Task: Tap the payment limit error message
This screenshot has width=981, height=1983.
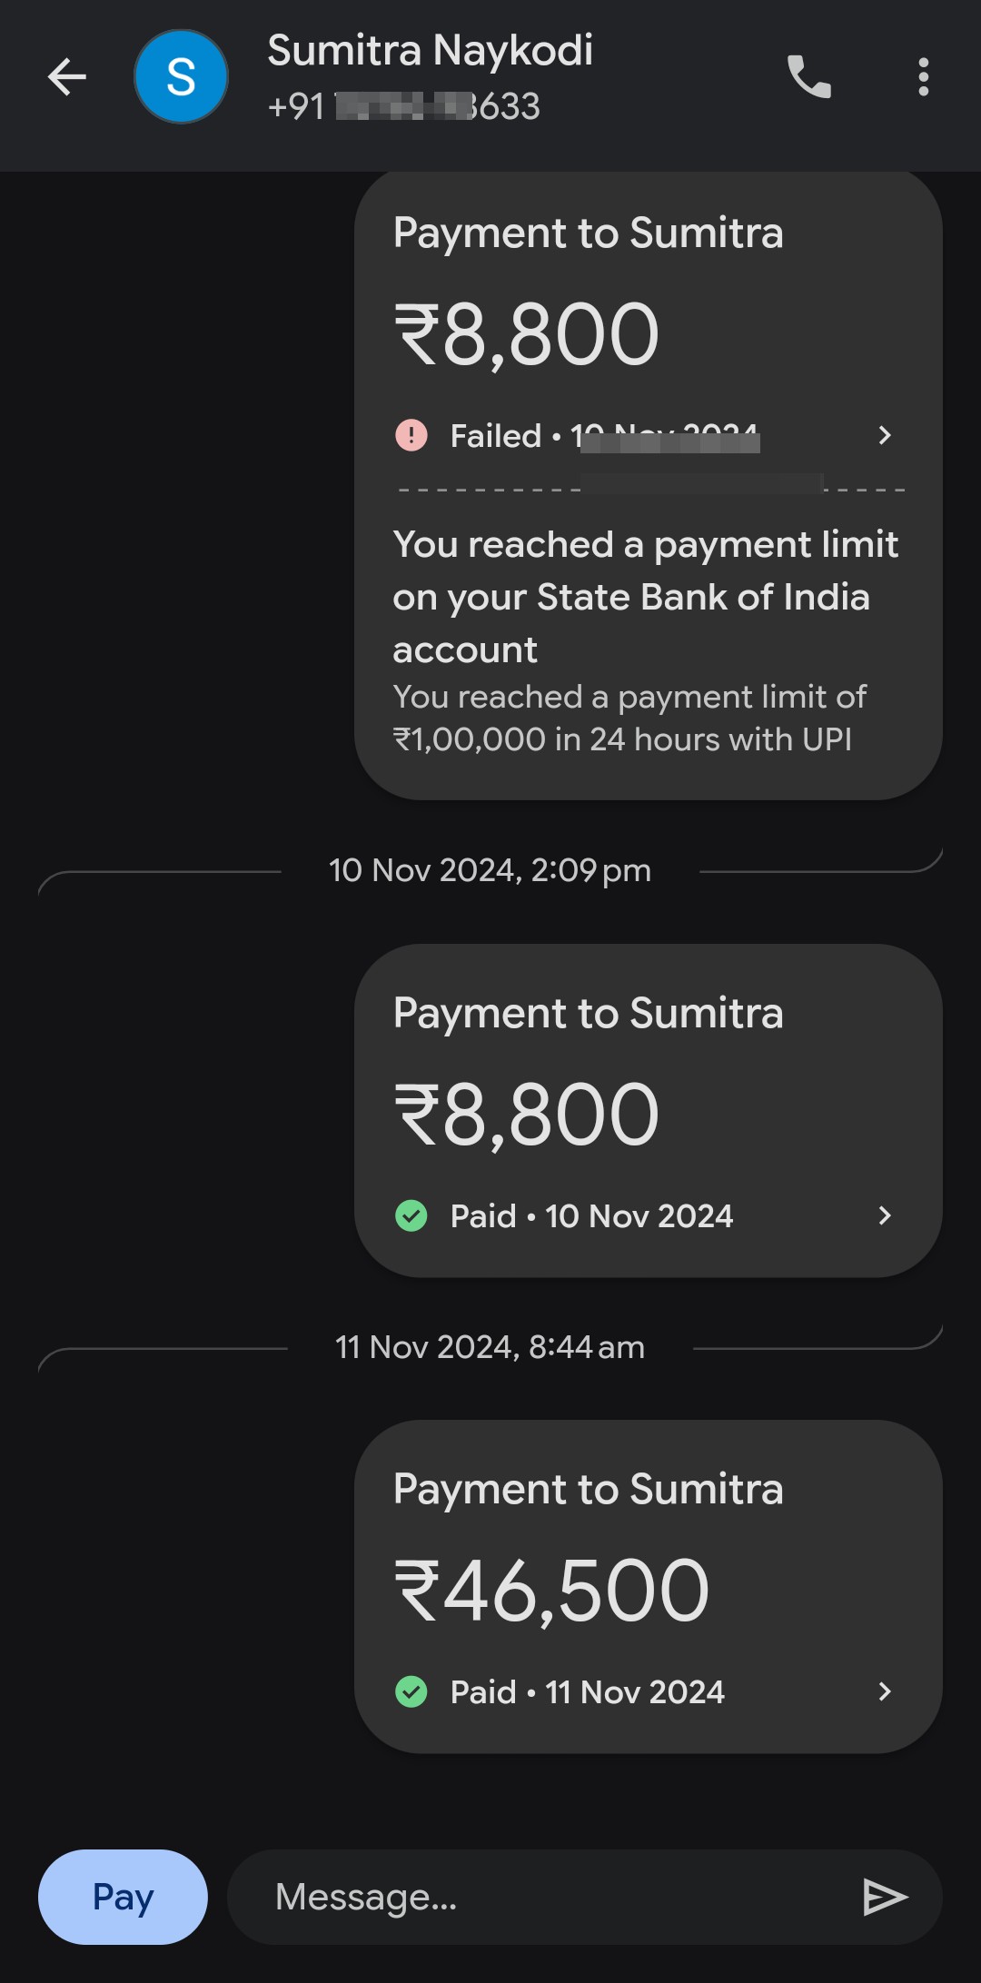Action: pyautogui.click(x=645, y=640)
